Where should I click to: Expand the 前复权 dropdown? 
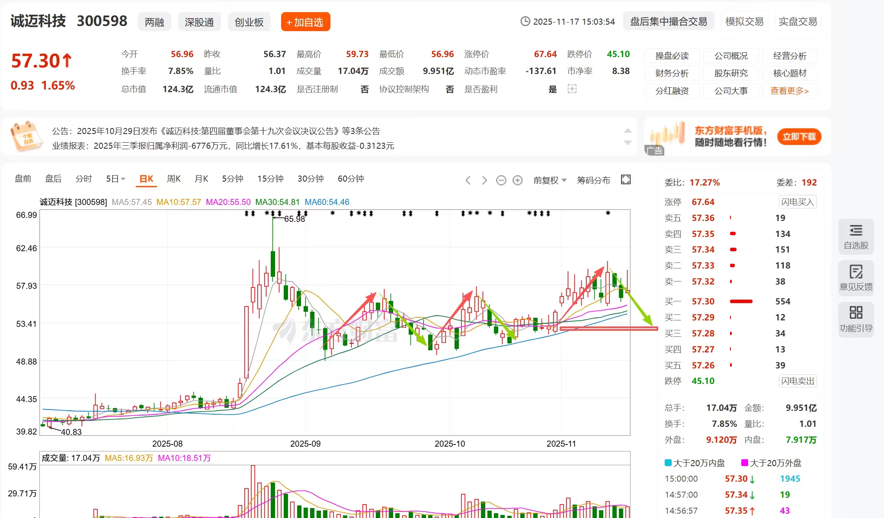click(550, 180)
